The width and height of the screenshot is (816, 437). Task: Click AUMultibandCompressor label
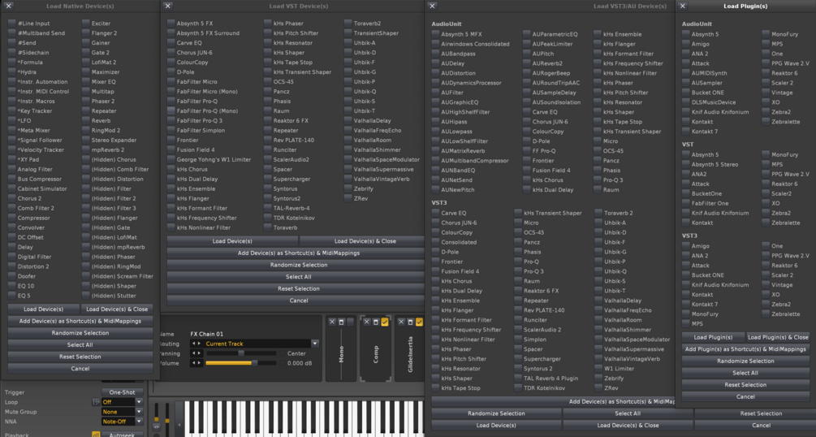point(475,161)
